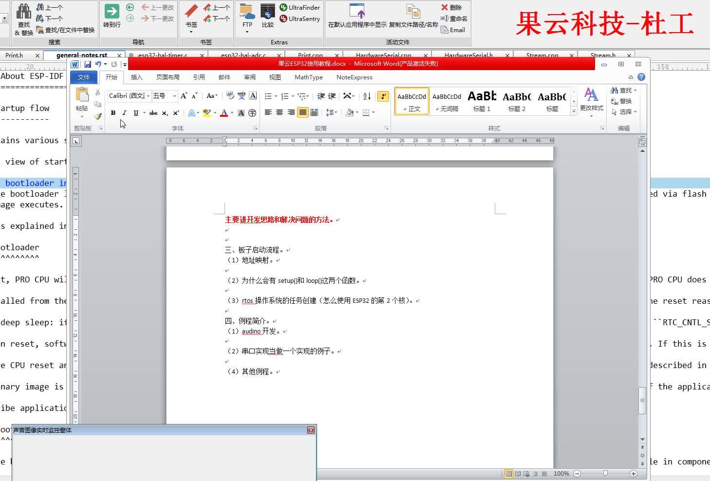Viewport: 710px width, 481px height.
Task: Click the Copy icon in clipboard group
Action: pyautogui.click(x=97, y=104)
